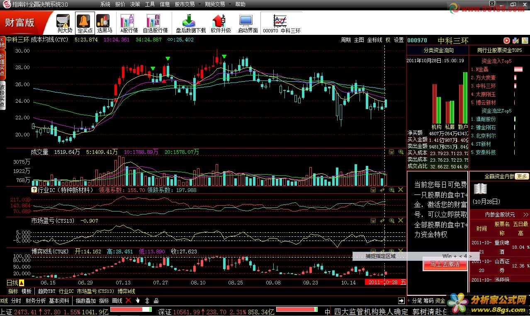This screenshot has height=316, width=530.
Task: Open chart 设置 settings
Action: point(399,40)
